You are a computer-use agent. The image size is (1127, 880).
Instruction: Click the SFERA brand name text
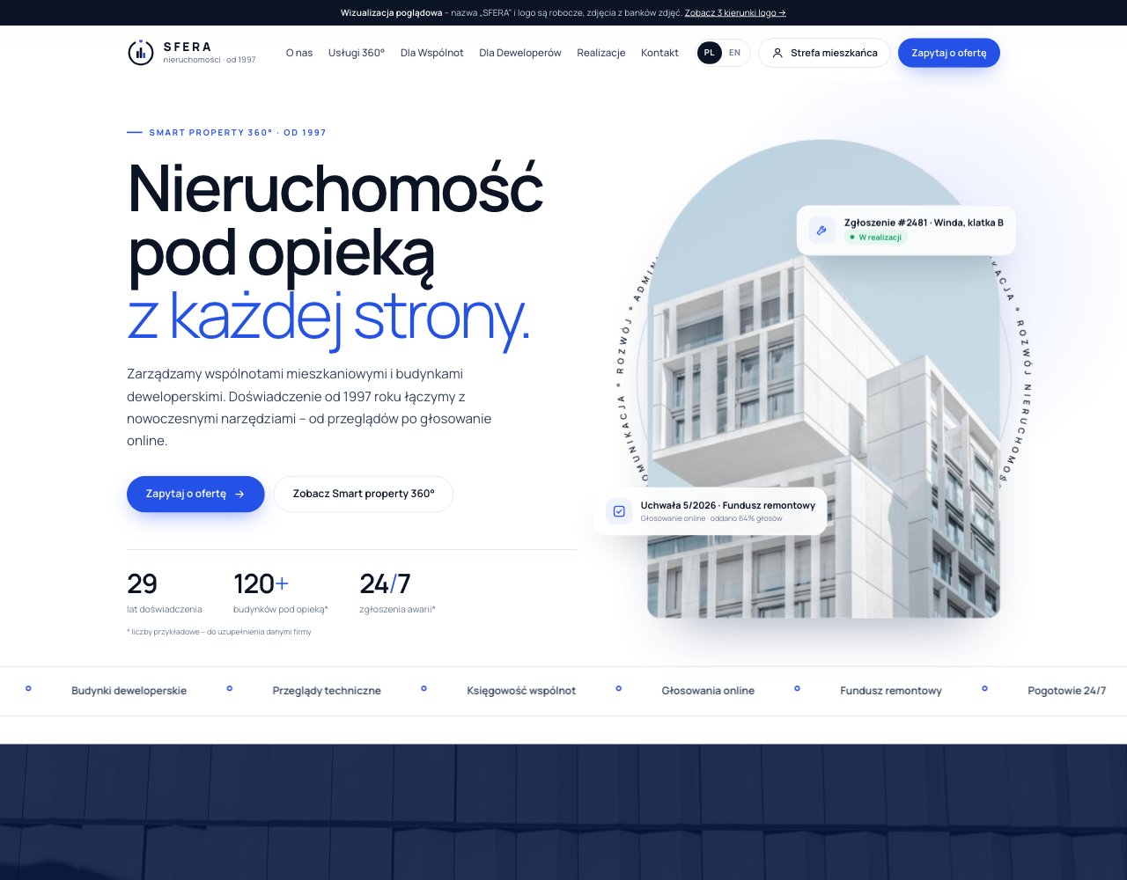point(188,47)
